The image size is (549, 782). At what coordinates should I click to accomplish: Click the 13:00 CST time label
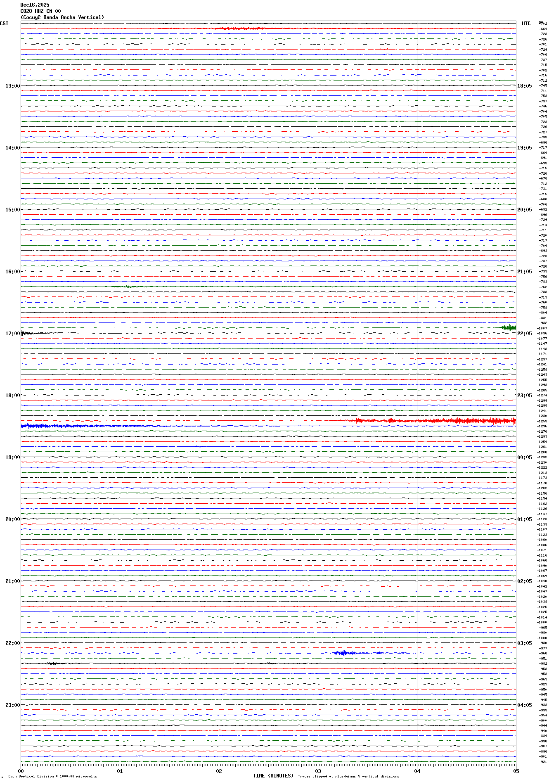[12, 86]
